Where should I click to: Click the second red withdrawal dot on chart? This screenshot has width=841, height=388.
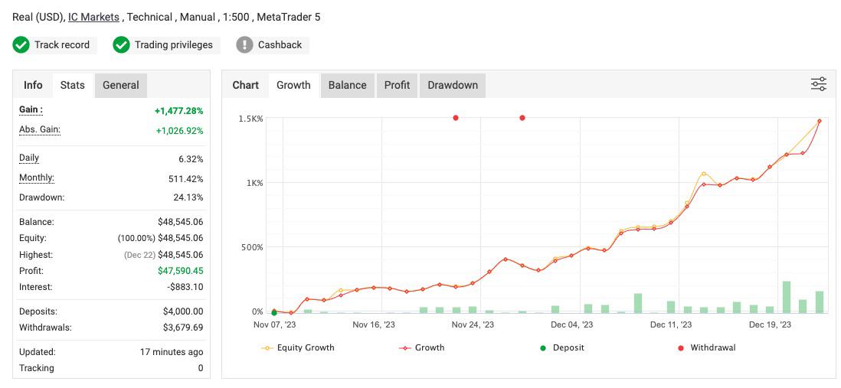click(x=522, y=118)
